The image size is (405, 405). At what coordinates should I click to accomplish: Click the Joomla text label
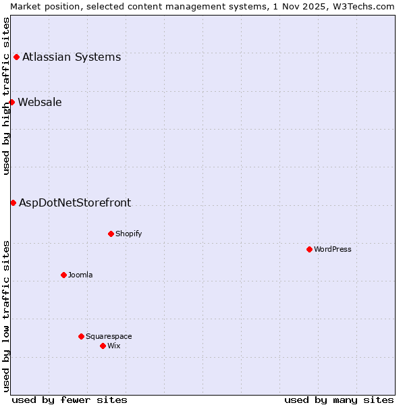click(80, 275)
